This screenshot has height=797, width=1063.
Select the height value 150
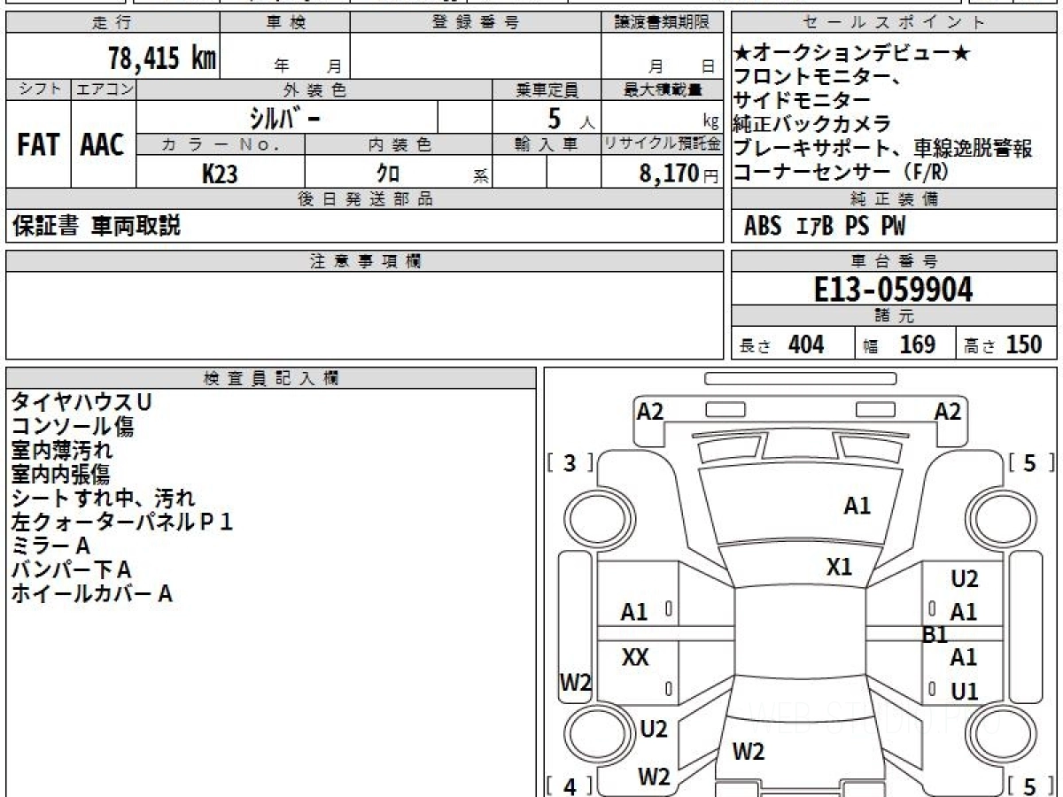tap(1024, 344)
